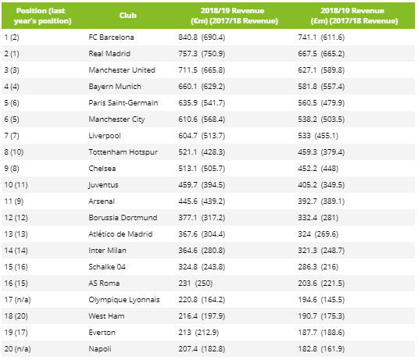Image resolution: width=418 pixels, height=360 pixels.
Task: Select the Juventus club name
Action: [103, 185]
